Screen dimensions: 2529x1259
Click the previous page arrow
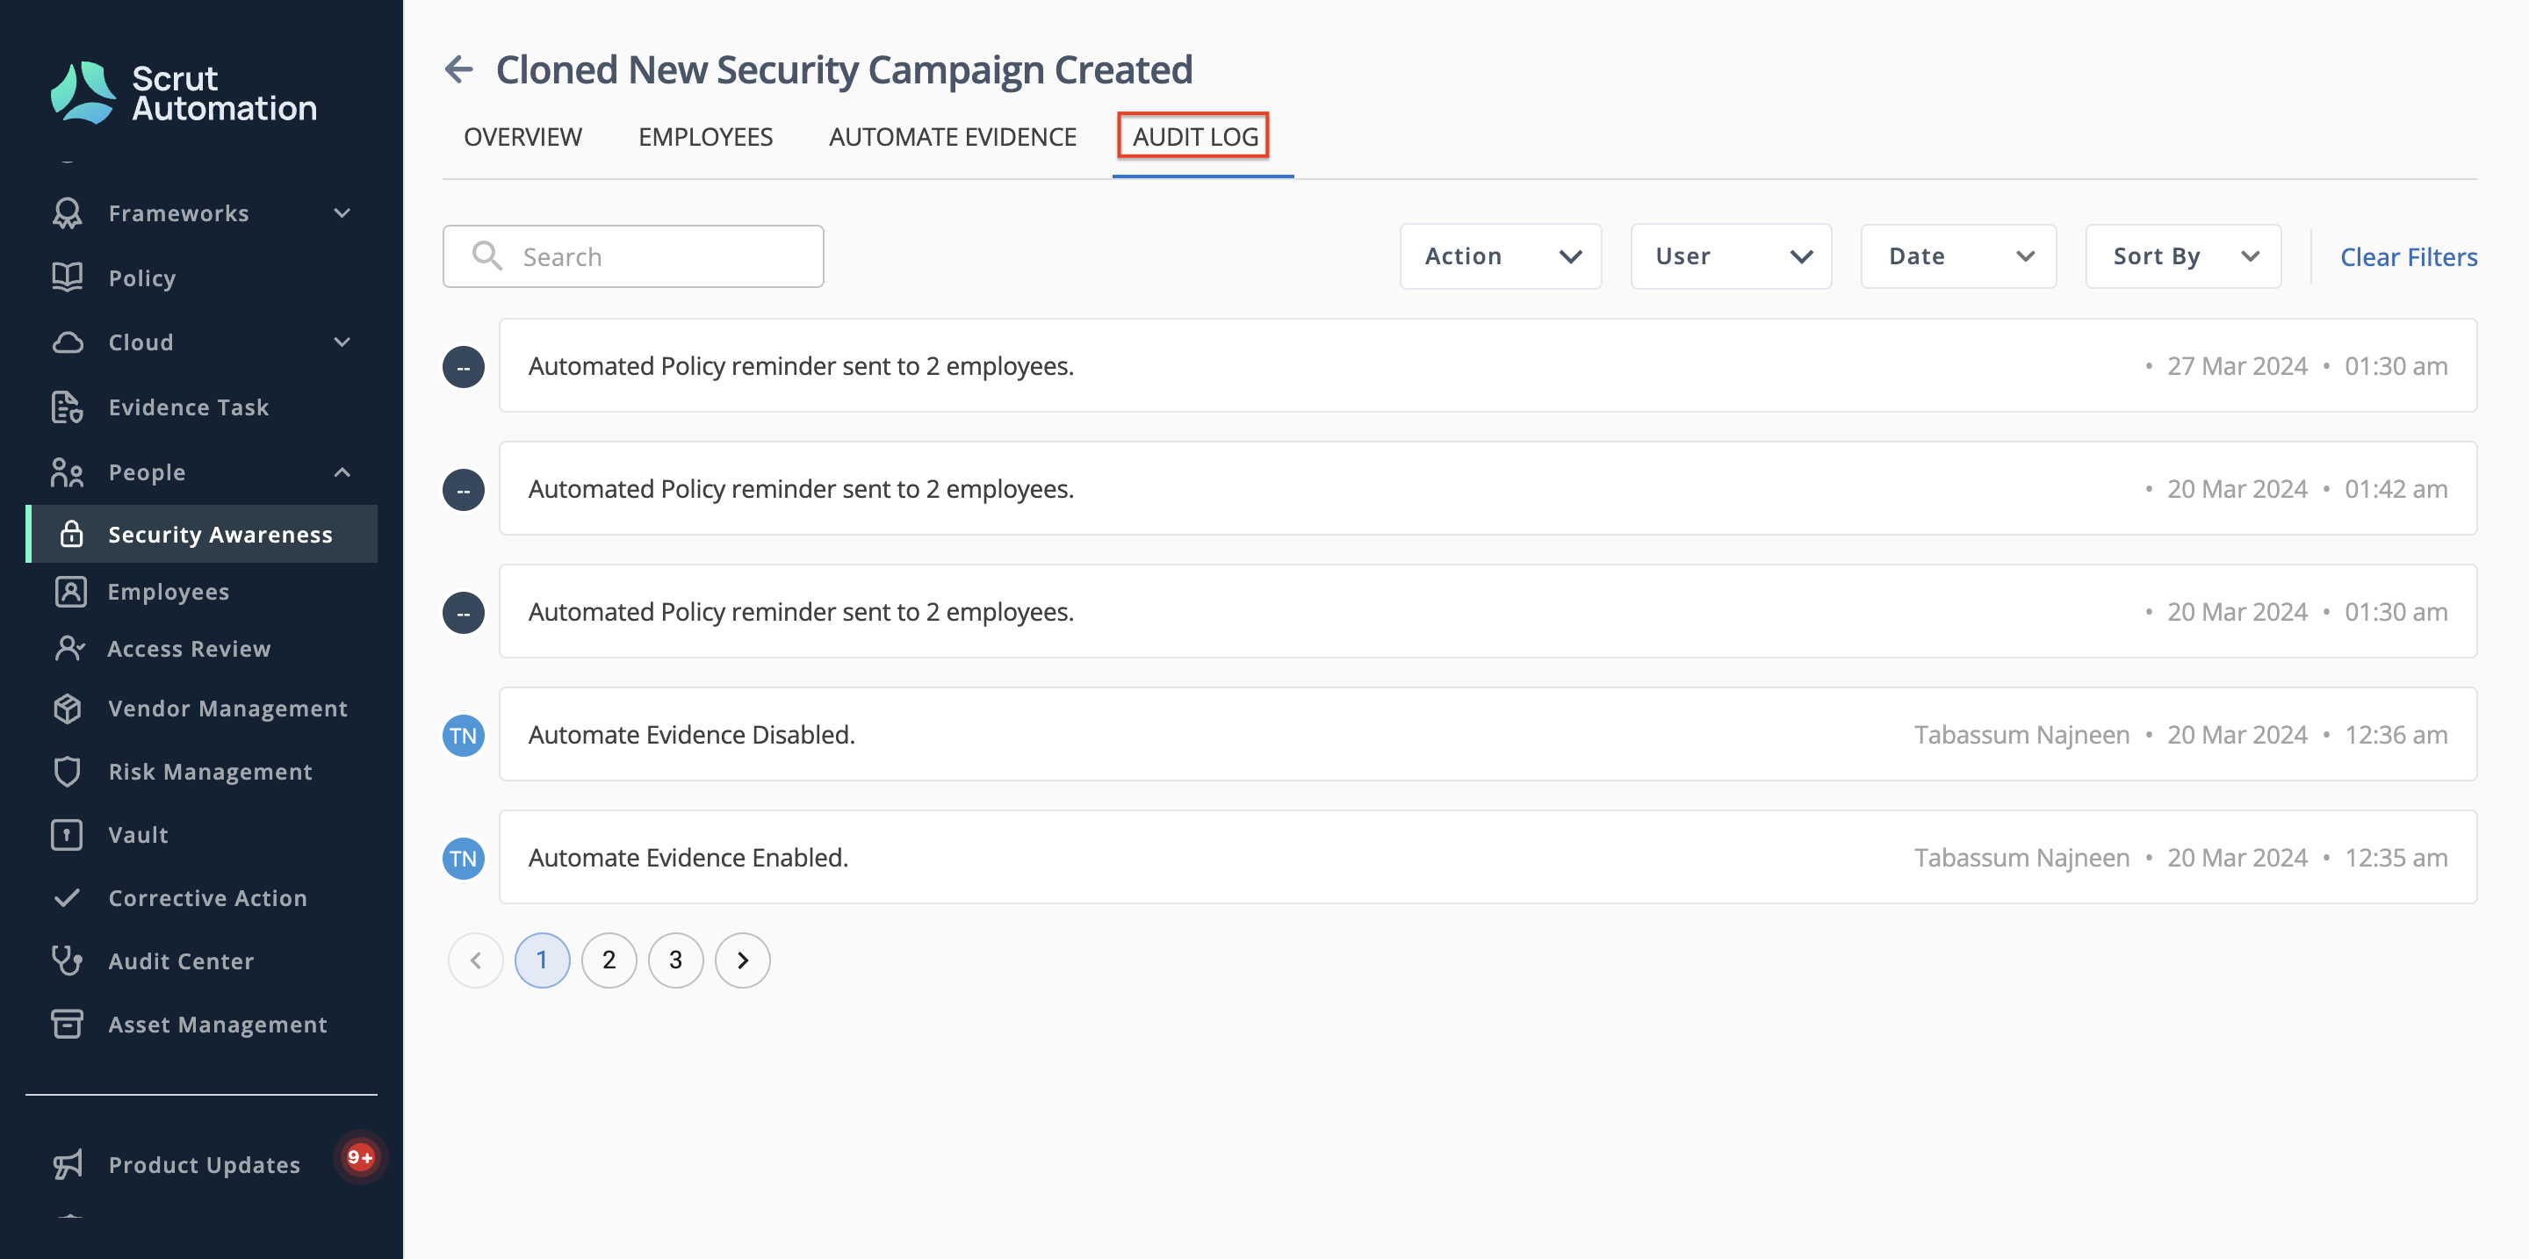475,960
